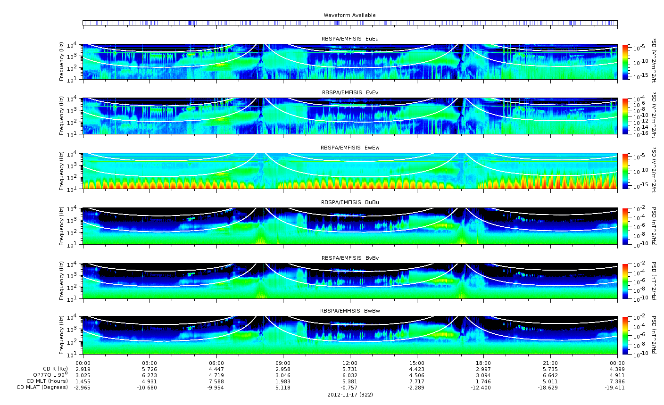Click the 21:00 time tick label
This screenshot has height=405, width=664.
pyautogui.click(x=550, y=363)
